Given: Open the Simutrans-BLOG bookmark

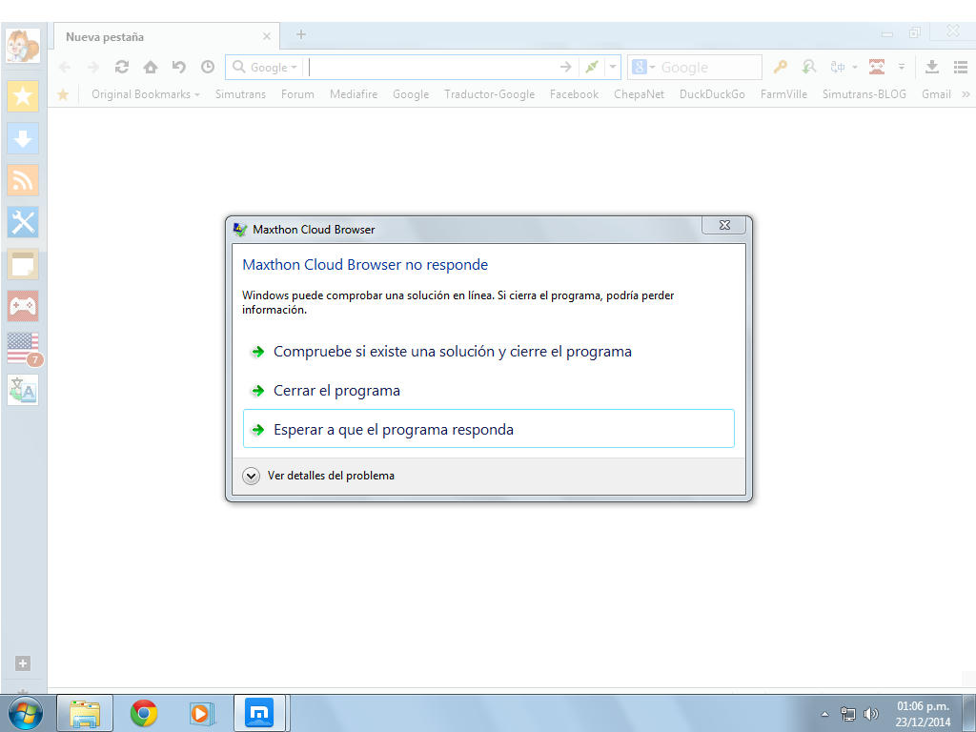Looking at the screenshot, I should [864, 94].
